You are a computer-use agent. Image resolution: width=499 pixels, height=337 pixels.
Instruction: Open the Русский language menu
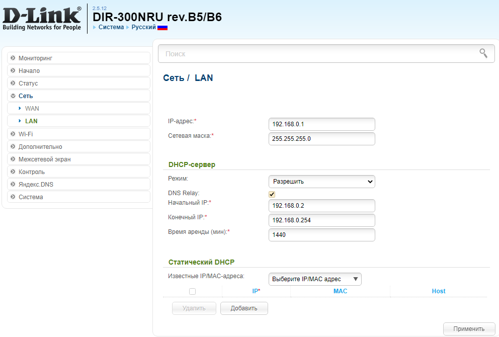coord(143,27)
